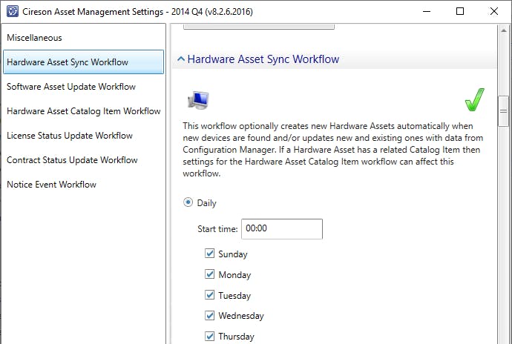Image resolution: width=512 pixels, height=344 pixels.
Task: Toggle the Wednesday checkbox
Action: pos(210,316)
